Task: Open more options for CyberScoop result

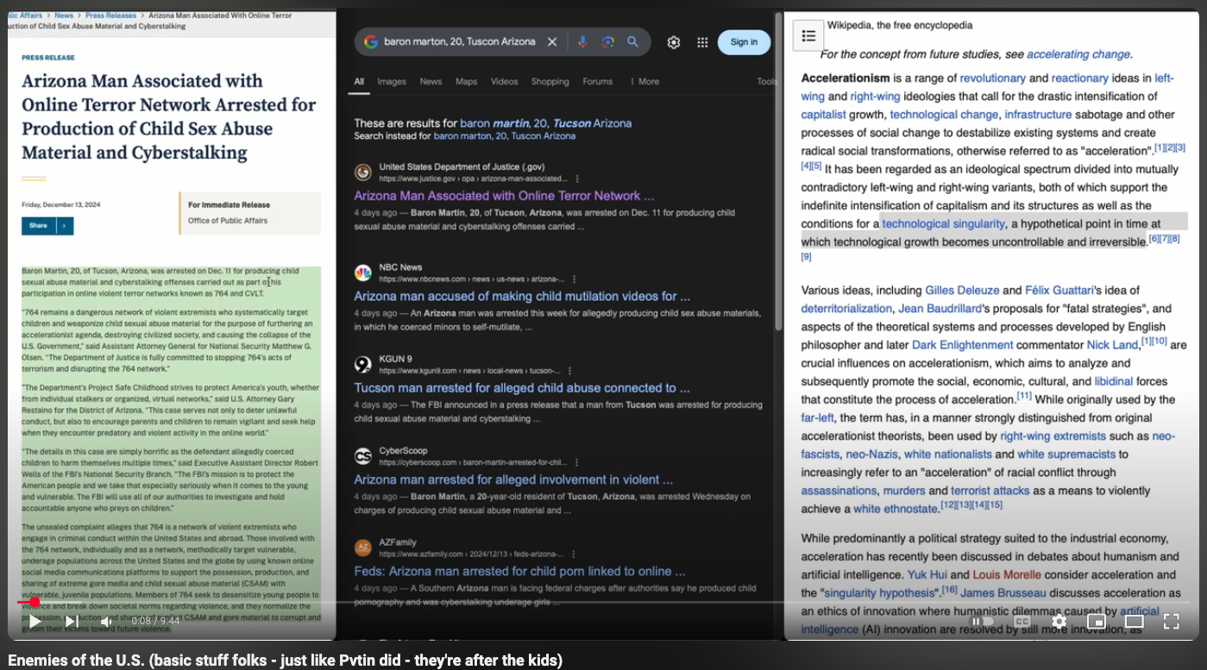Action: 576,462
